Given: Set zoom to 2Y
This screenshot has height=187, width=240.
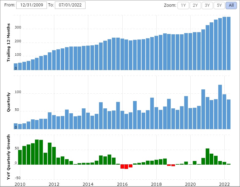Looking at the screenshot, I should click(195, 6).
